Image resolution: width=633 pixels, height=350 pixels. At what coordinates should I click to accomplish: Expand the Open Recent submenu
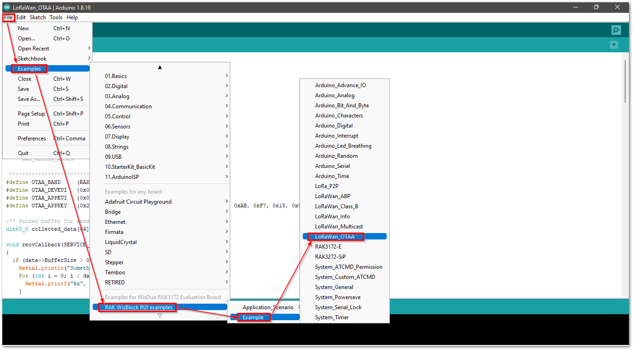(48, 49)
